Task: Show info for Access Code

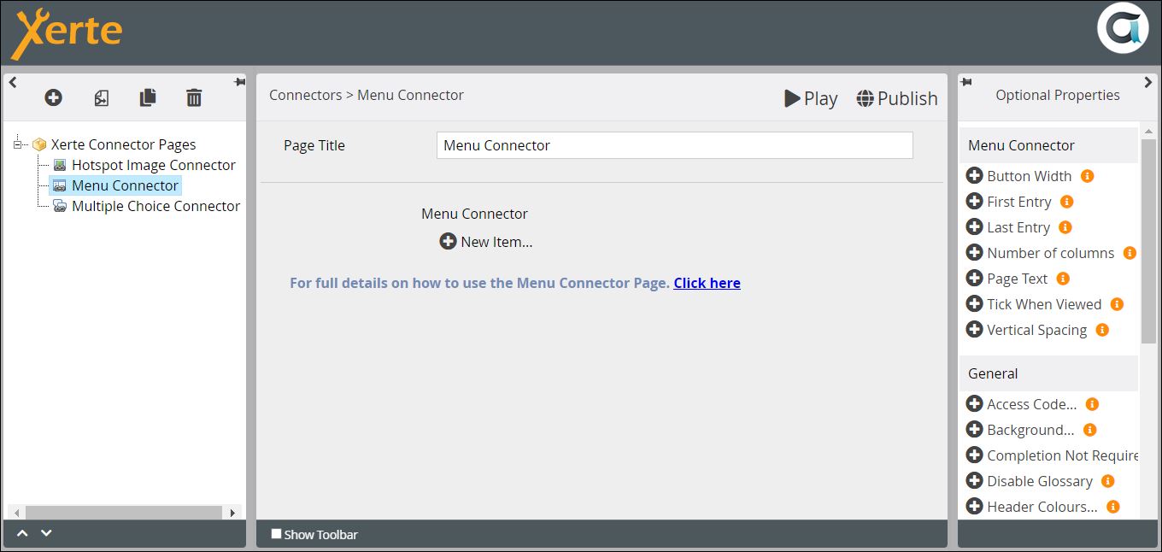Action: tap(1092, 404)
